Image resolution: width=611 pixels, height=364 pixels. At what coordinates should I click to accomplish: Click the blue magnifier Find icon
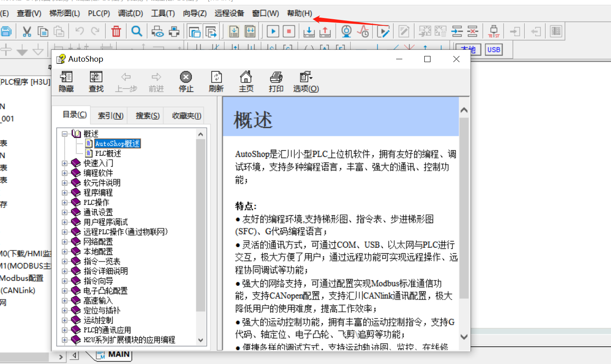click(137, 31)
